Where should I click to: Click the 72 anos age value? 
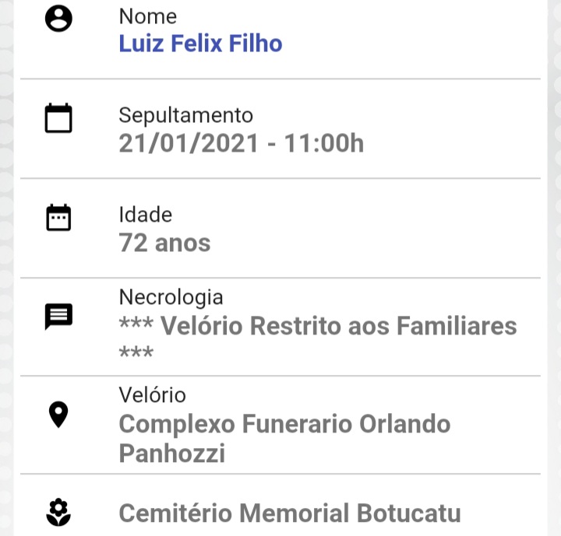point(164,243)
